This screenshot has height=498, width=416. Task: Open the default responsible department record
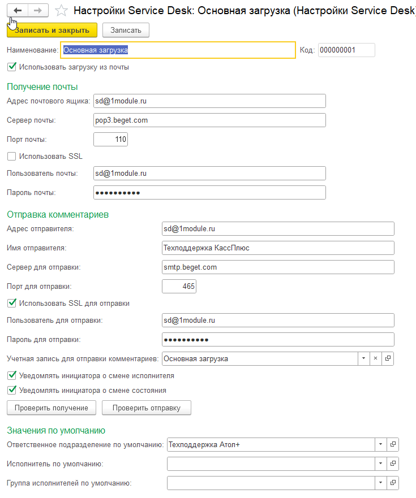click(393, 444)
